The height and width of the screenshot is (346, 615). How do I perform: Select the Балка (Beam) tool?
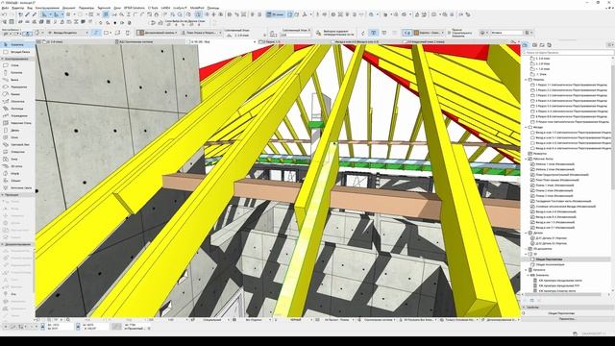[x=17, y=80]
